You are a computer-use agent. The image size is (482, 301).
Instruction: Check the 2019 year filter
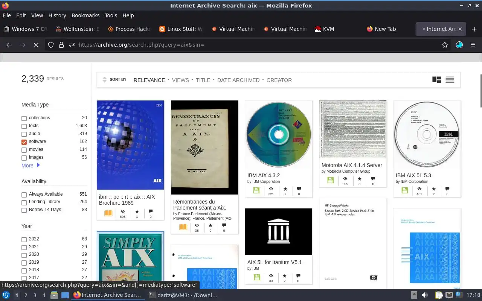tap(24, 263)
